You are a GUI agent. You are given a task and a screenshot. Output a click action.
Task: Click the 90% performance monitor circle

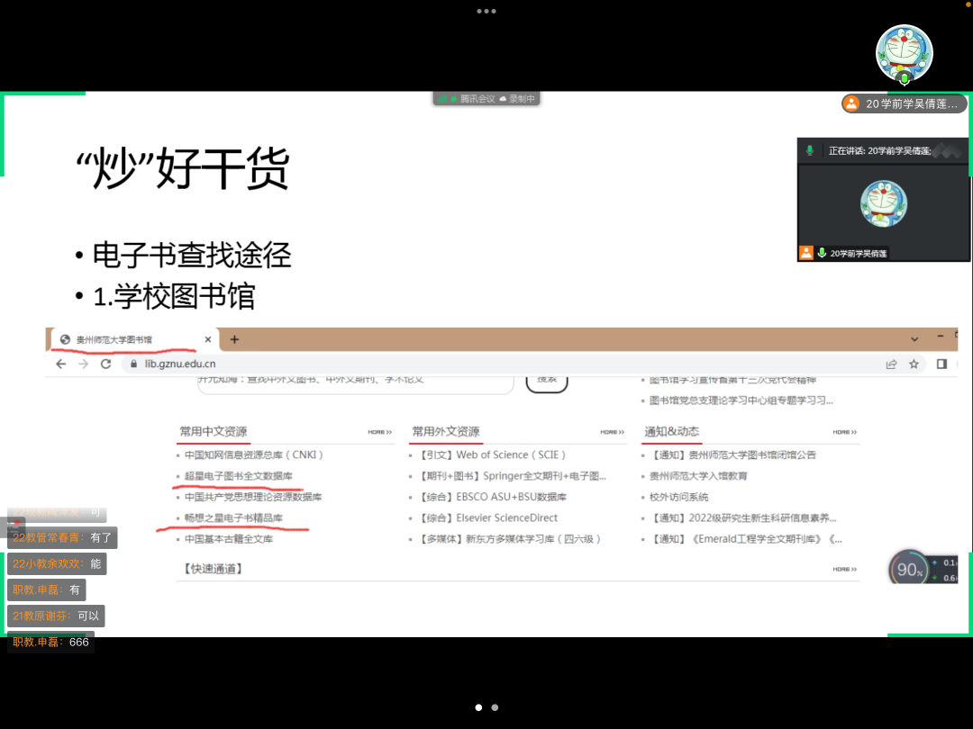coord(909,570)
